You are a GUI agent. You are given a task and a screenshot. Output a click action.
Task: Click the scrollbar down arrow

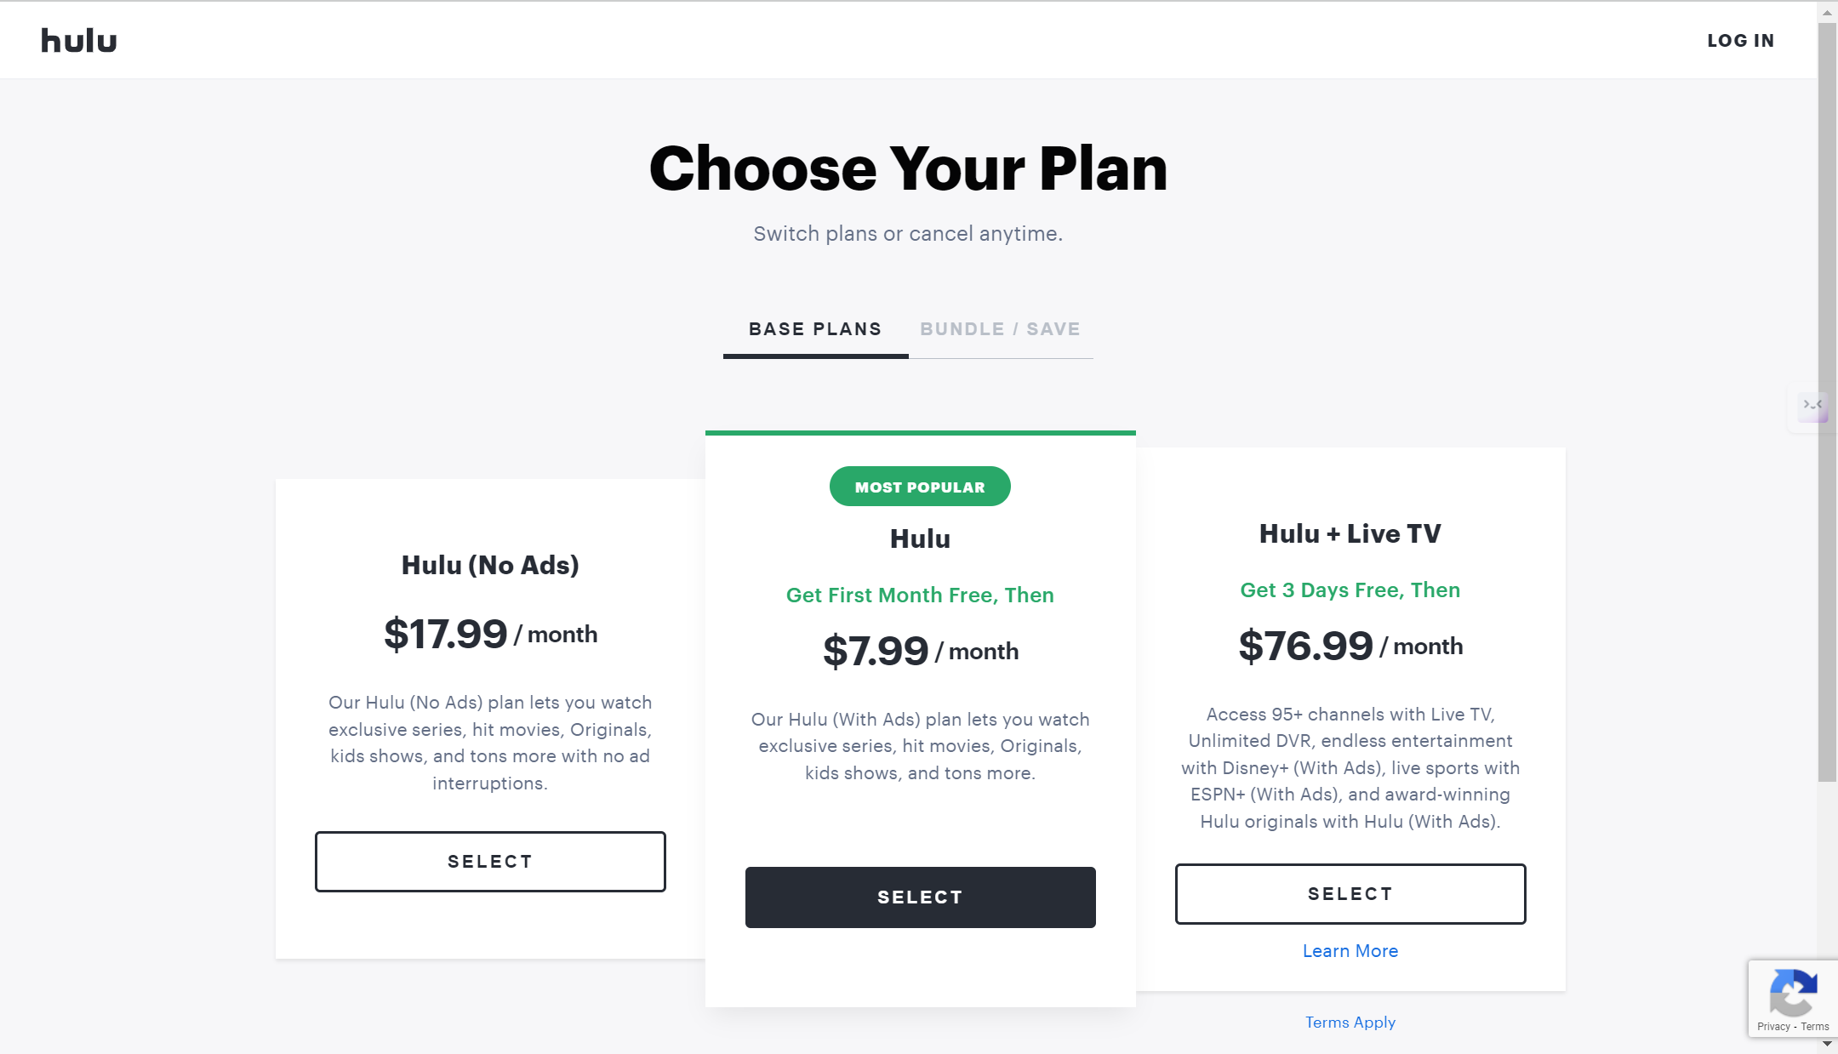[x=1827, y=1044]
